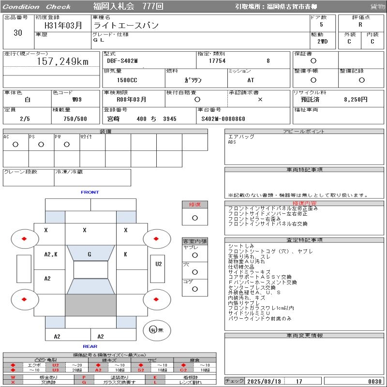Click the red U3 code in the damage legend
This screenshot has width=387, height=387.
[x=56, y=370]
